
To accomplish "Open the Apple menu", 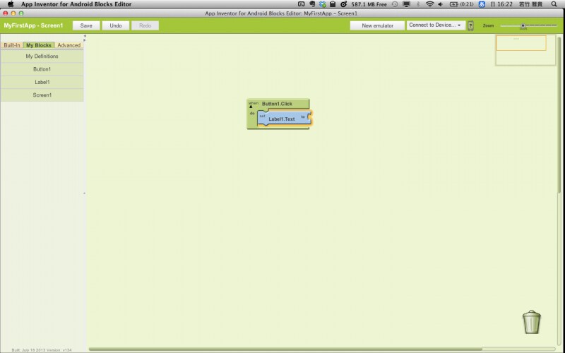I will click(11, 4).
